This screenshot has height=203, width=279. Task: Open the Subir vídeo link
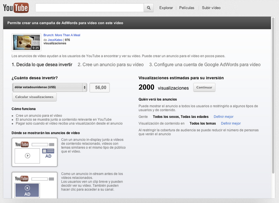(x=211, y=8)
